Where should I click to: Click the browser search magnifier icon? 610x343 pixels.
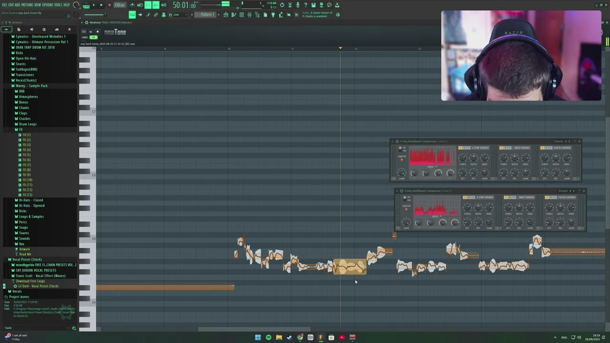74,328
